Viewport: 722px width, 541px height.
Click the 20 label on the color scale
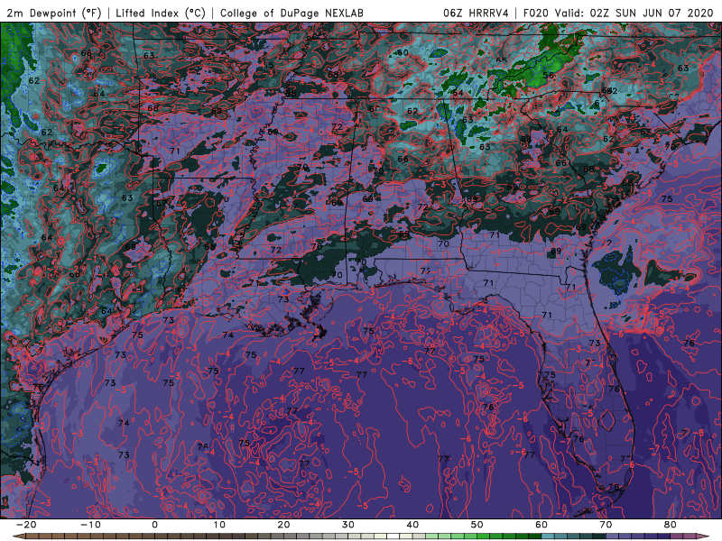coord(283,525)
